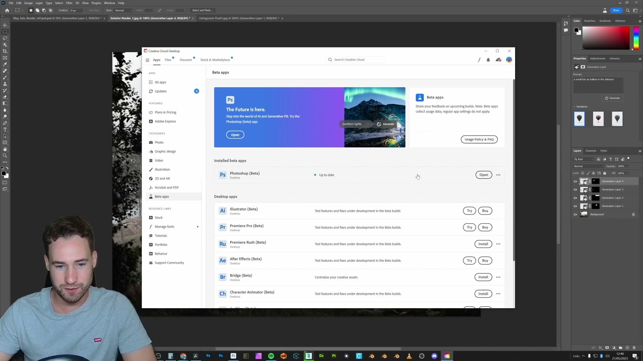Image resolution: width=643 pixels, height=361 pixels.
Task: Open the layer Fill dropdown arrow
Action: (x=627, y=173)
